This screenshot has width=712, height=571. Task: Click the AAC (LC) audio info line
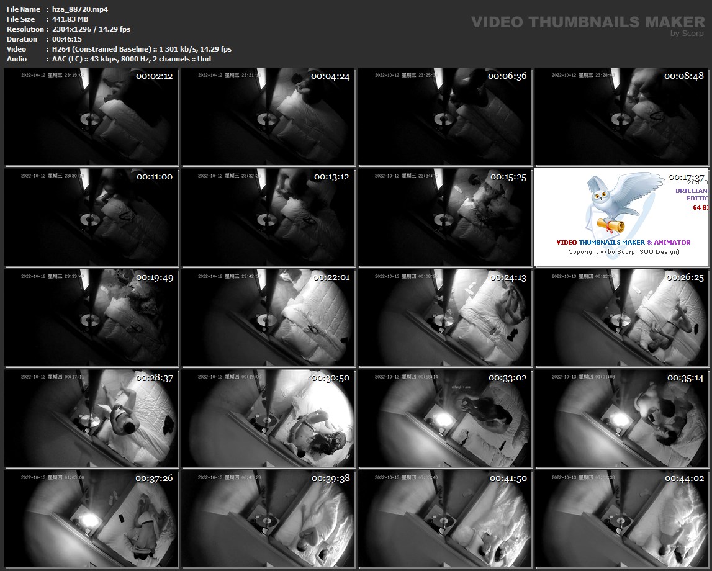coord(131,59)
